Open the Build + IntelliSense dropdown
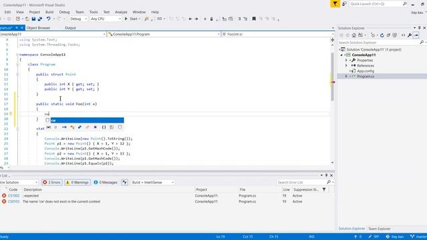The height and width of the screenshot is (240, 427). pyautogui.click(x=153, y=182)
